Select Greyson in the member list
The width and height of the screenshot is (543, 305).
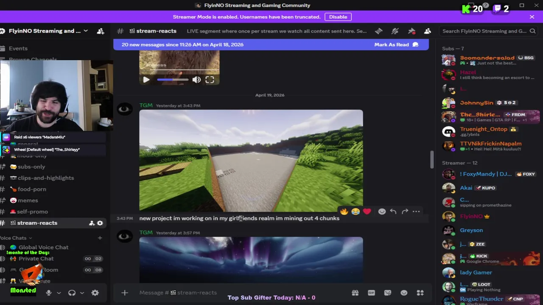490,230
